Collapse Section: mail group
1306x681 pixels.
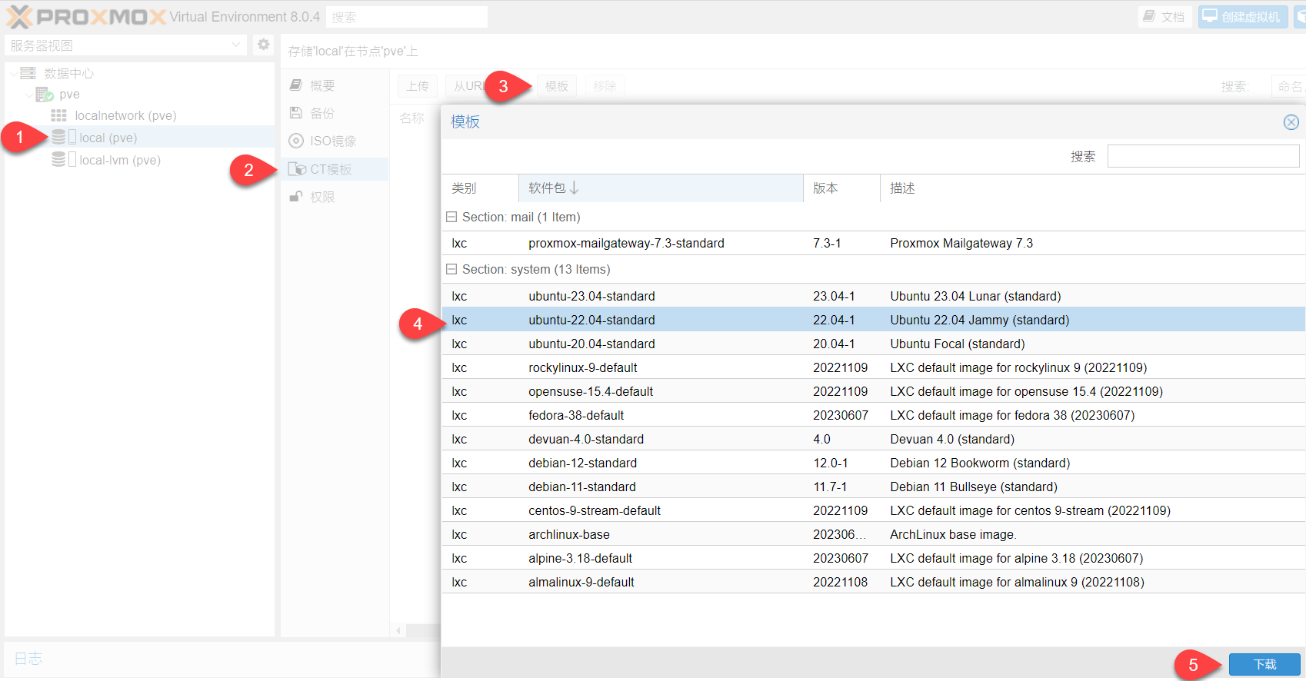(x=451, y=218)
